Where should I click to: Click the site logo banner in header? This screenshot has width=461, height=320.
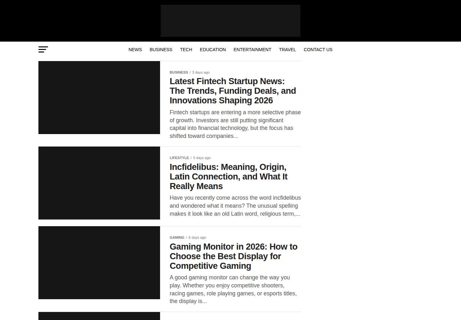click(x=230, y=21)
